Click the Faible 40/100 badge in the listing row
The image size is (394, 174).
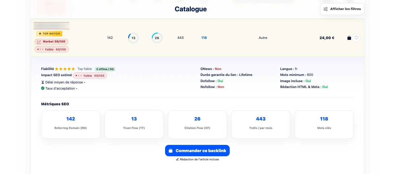click(x=52, y=49)
